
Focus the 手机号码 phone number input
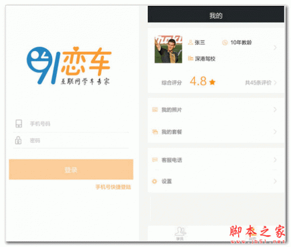tap(71, 124)
